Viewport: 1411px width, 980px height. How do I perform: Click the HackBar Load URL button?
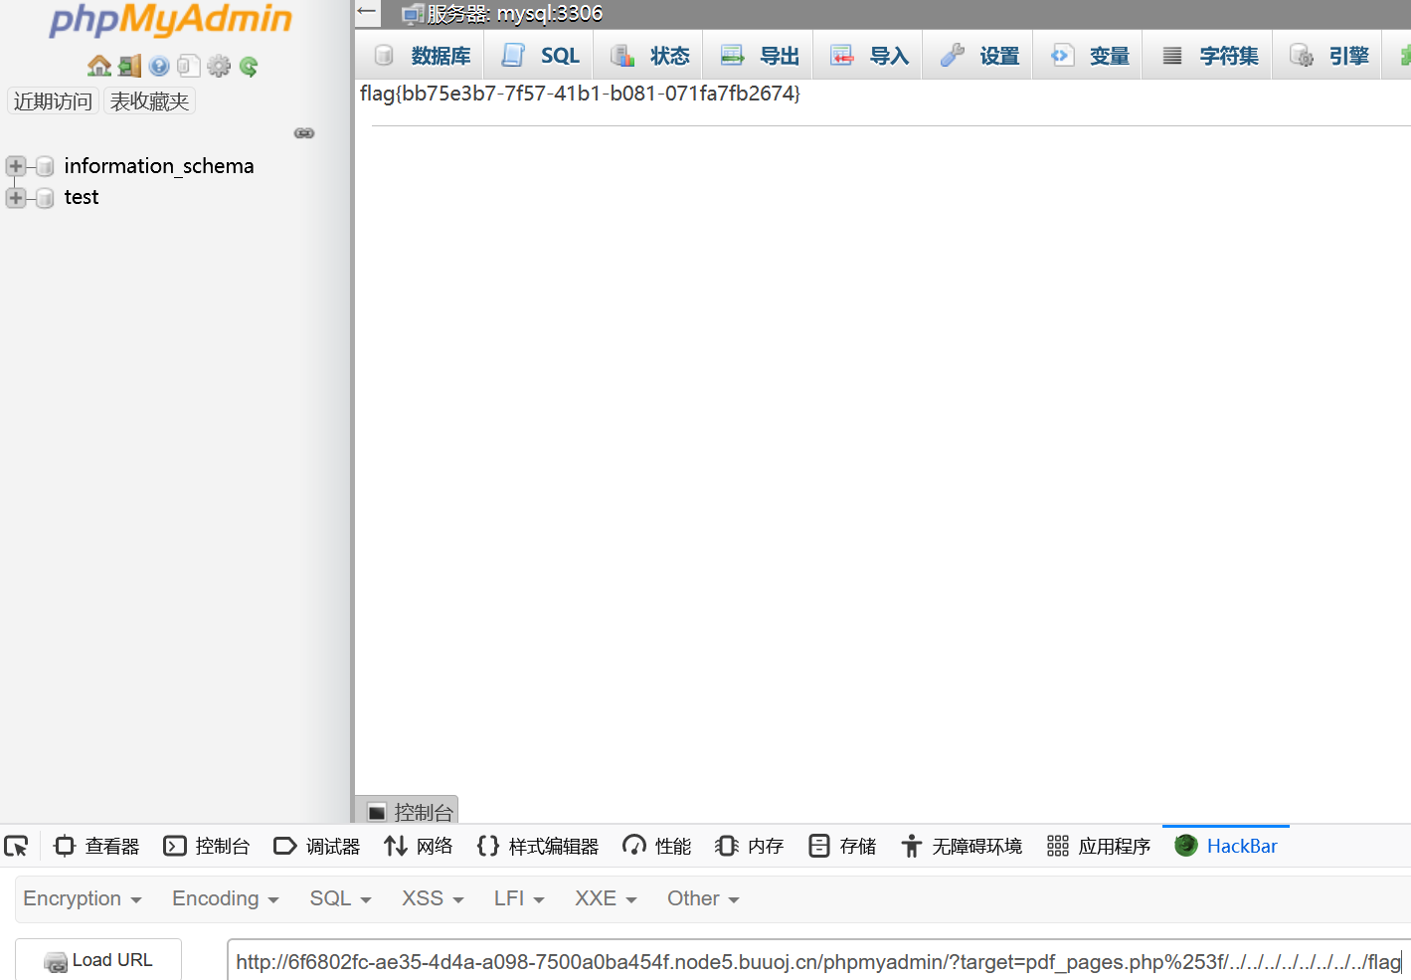[x=98, y=960]
